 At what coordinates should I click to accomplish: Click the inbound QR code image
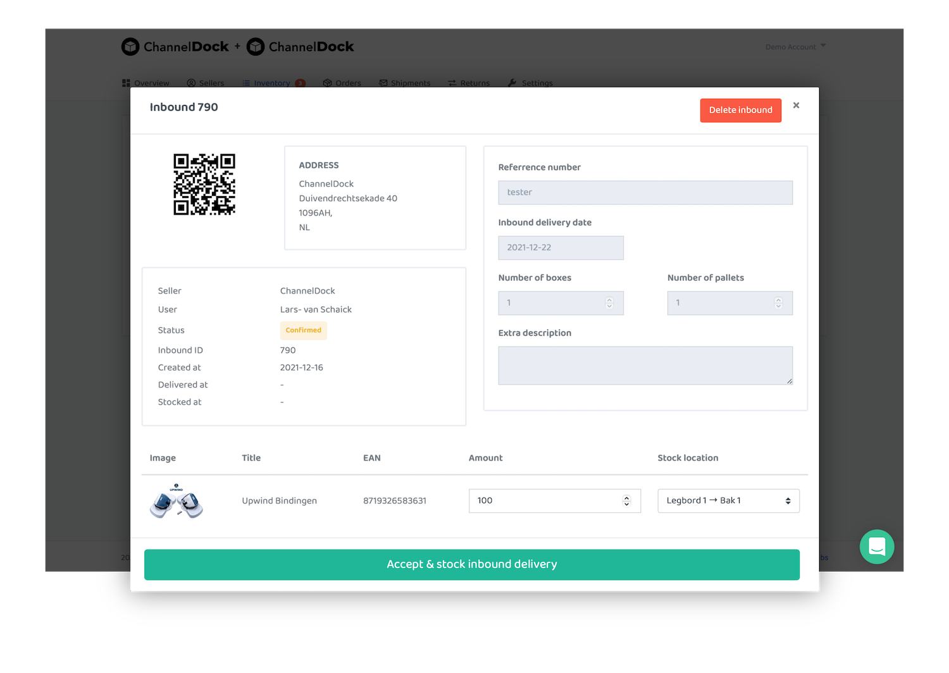coord(204,184)
